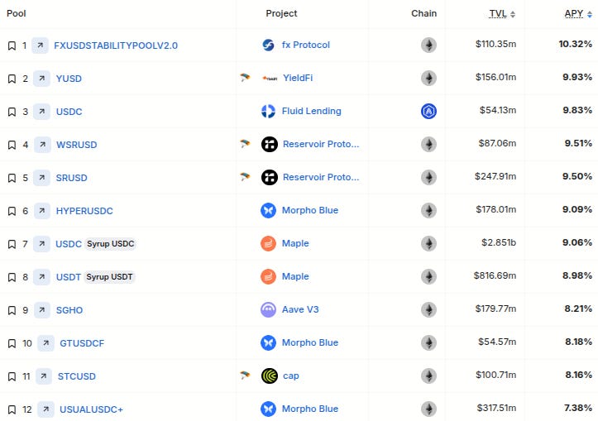This screenshot has width=598, height=421.
Task: Open the FXUSDSTABILITYPOOLV2.0 pool link
Action: point(116,45)
